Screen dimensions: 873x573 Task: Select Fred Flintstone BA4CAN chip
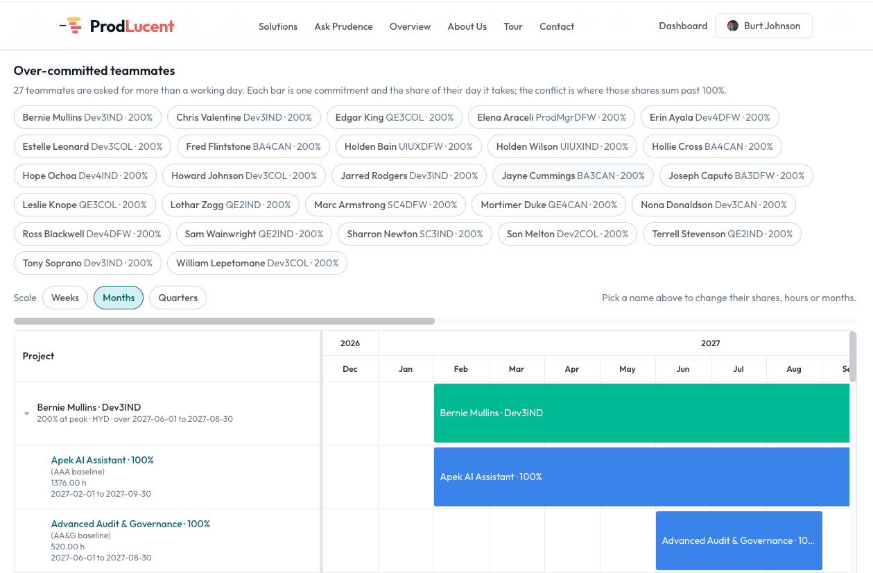253,146
